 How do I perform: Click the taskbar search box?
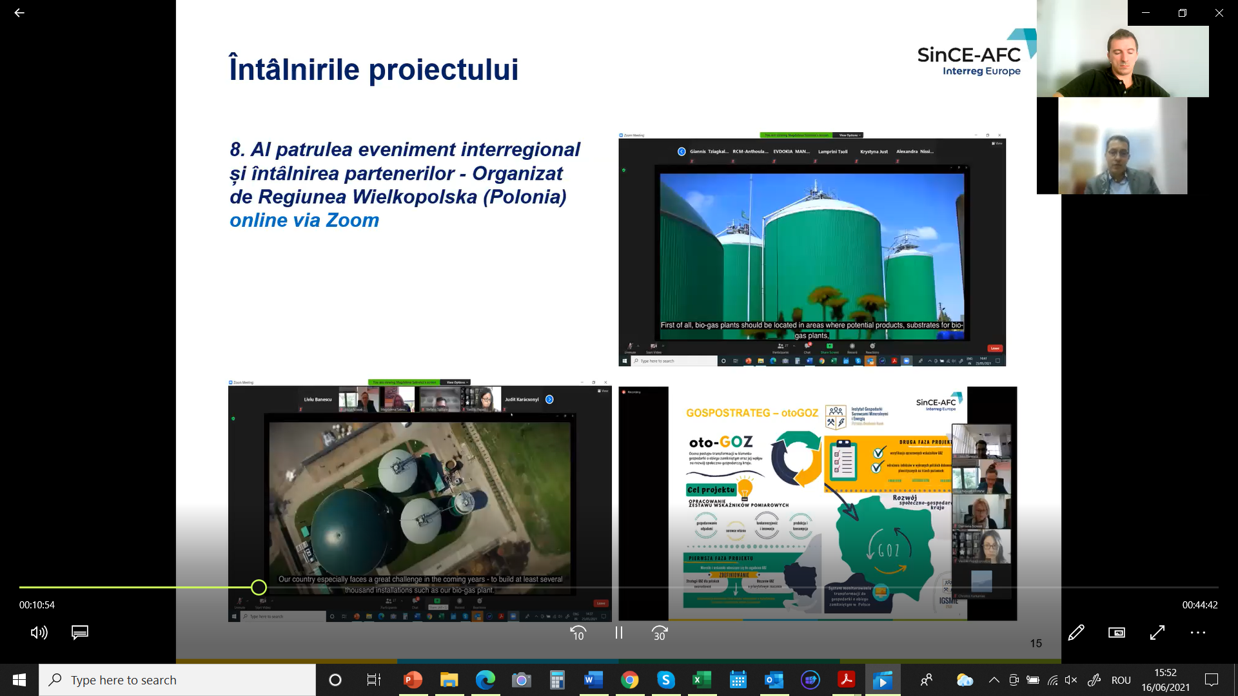coord(177,680)
